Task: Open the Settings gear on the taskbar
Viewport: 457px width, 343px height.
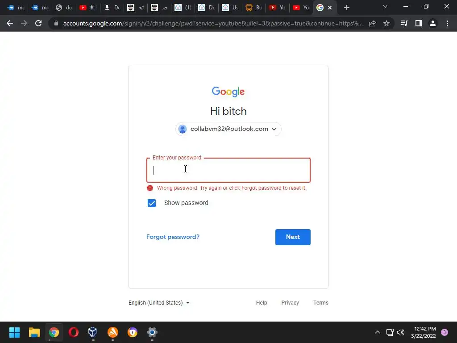Action: (x=152, y=332)
